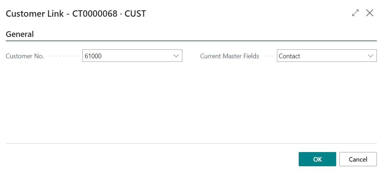Click the Contact value in the dropdown
This screenshot has width=384, height=173.
[x=289, y=56]
